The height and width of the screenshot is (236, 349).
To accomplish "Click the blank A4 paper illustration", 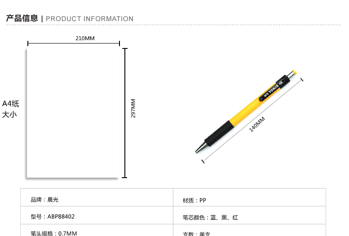I will click(x=73, y=113).
